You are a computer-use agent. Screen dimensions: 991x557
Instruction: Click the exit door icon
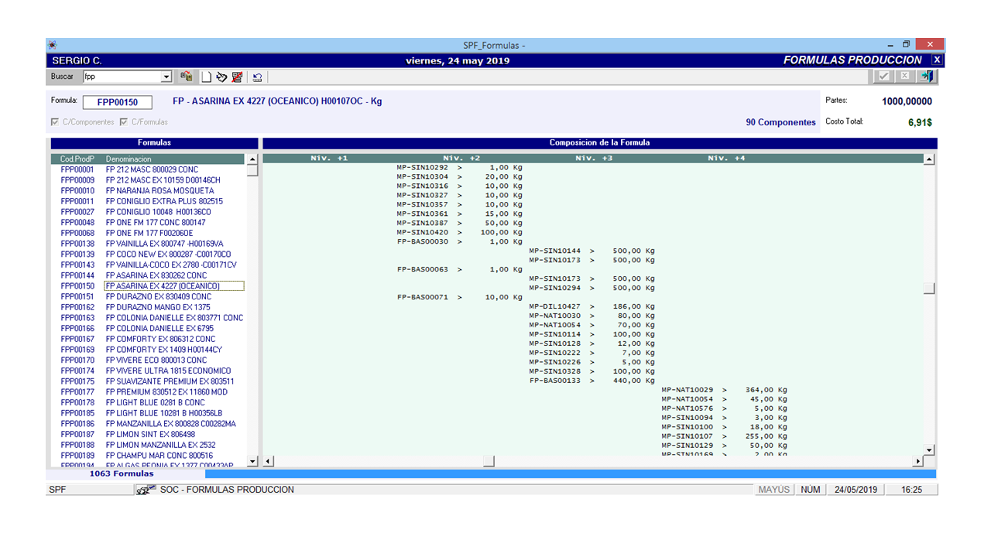click(927, 76)
